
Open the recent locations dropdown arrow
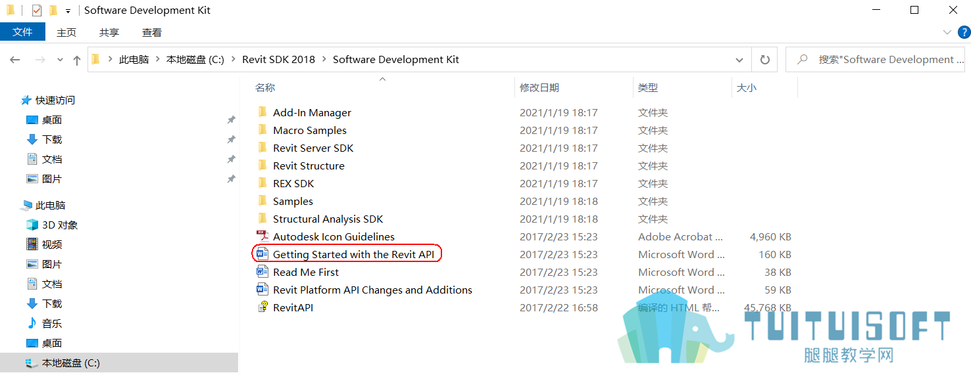tap(60, 60)
